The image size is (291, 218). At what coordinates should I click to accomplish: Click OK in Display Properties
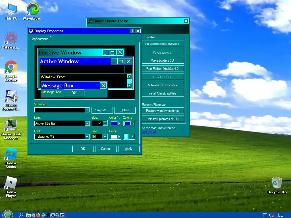tap(83, 149)
